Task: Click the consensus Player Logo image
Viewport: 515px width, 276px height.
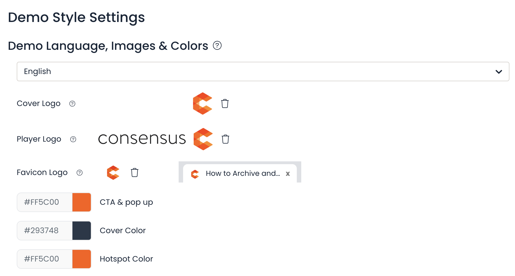Action: 156,139
